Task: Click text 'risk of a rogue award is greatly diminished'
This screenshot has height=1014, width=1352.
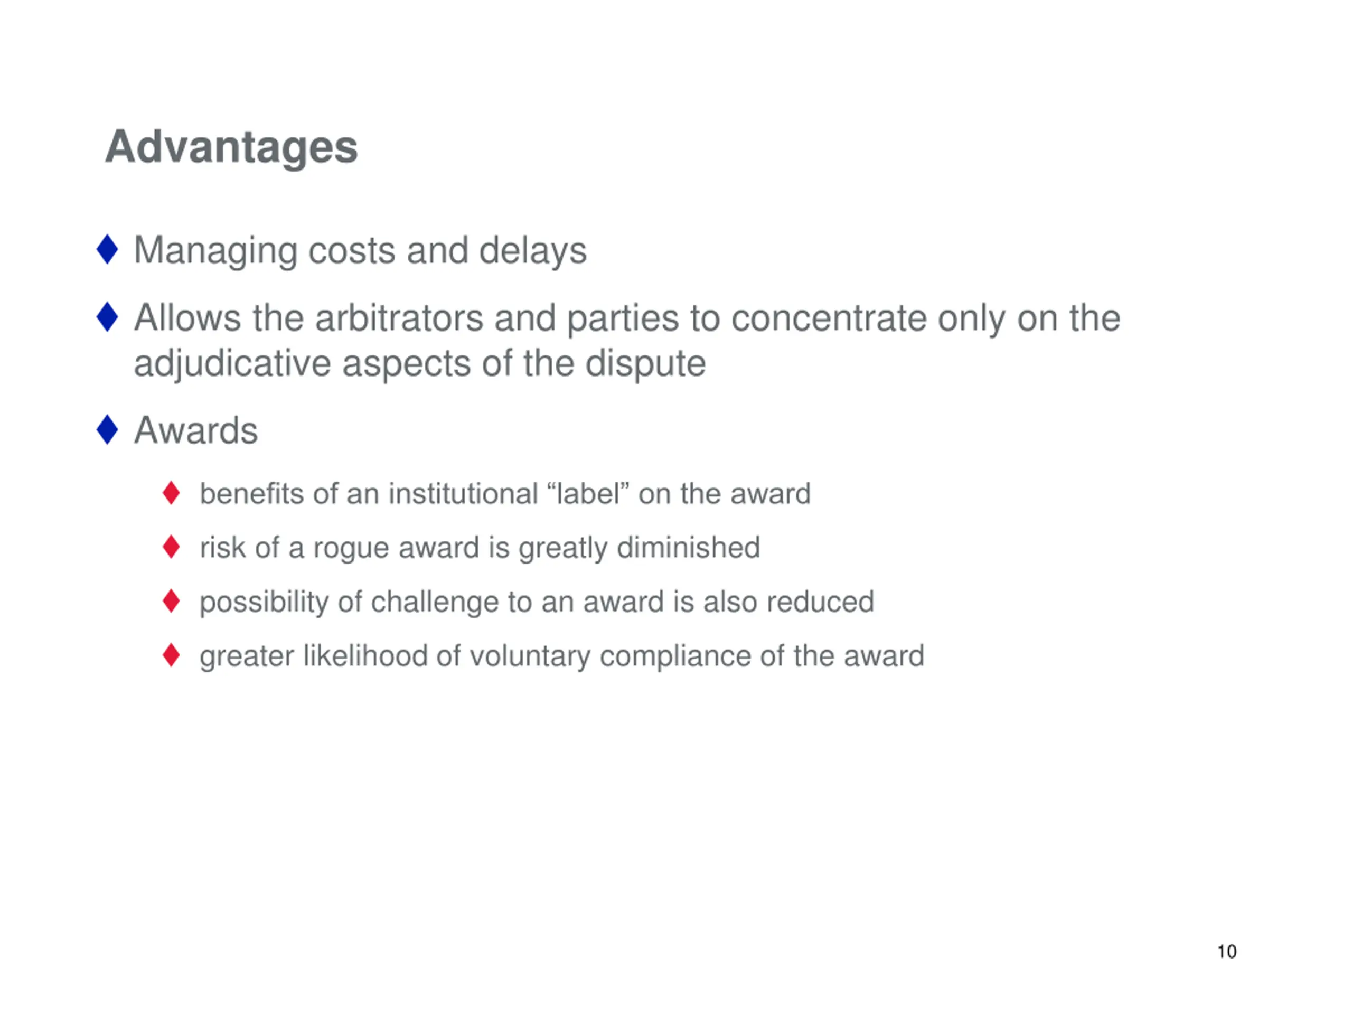Action: (x=480, y=548)
